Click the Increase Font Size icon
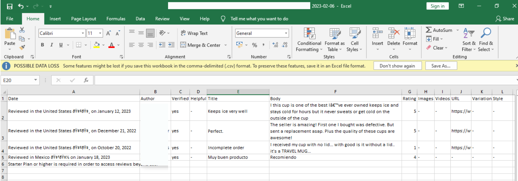This screenshot has width=518, height=181. point(108,33)
